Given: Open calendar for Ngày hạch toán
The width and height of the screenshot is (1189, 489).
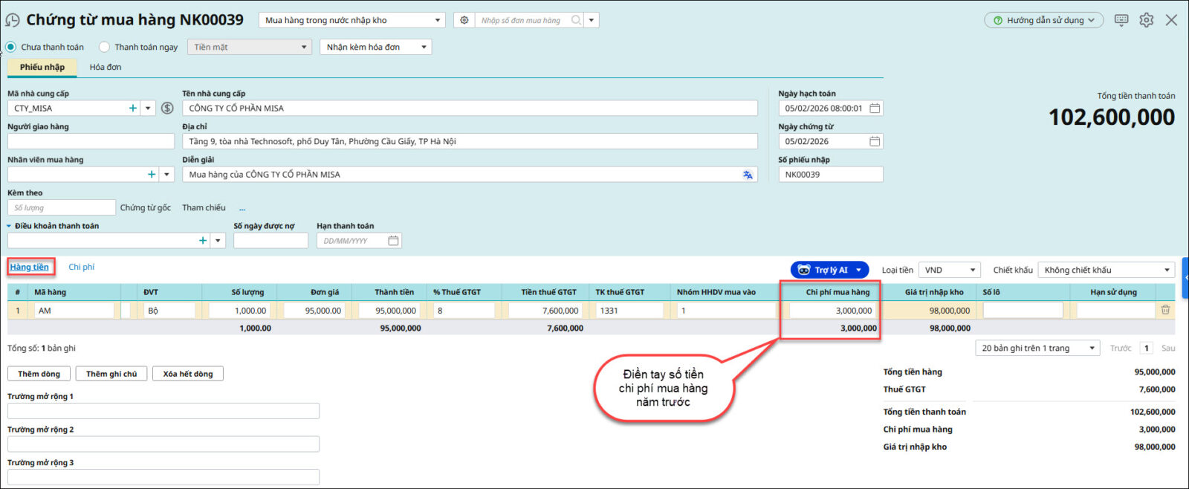Looking at the screenshot, I should [875, 109].
